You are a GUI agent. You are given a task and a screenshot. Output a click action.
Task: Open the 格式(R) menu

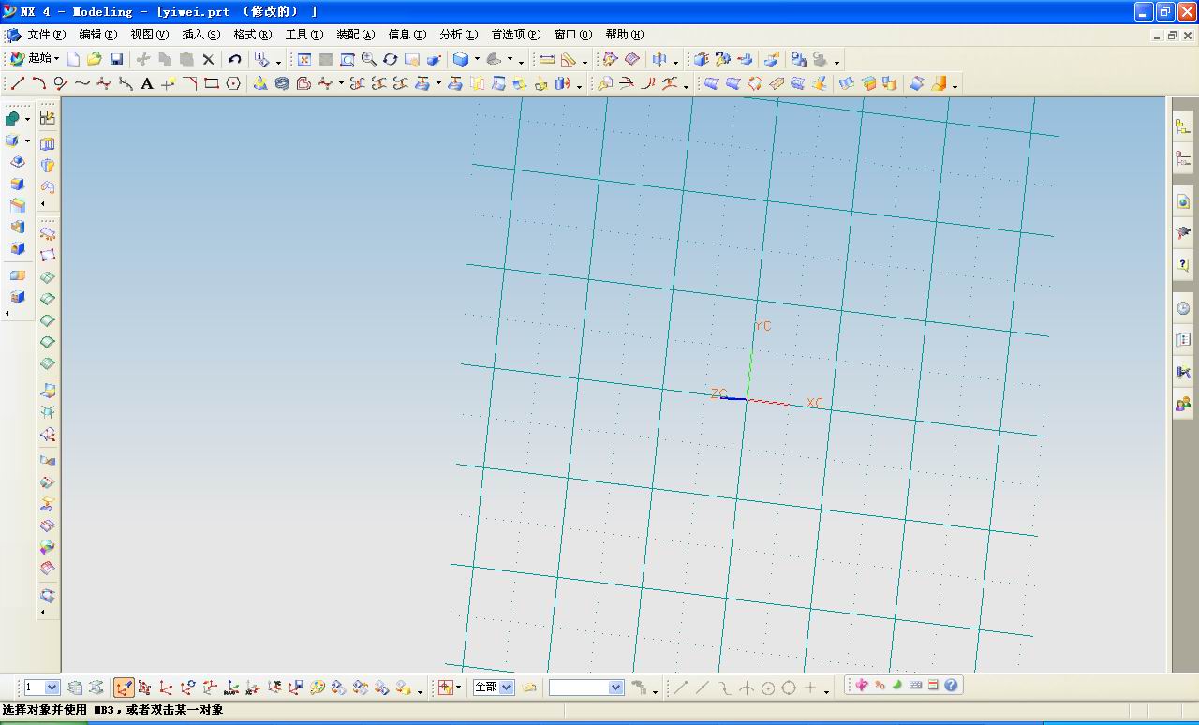pos(253,35)
